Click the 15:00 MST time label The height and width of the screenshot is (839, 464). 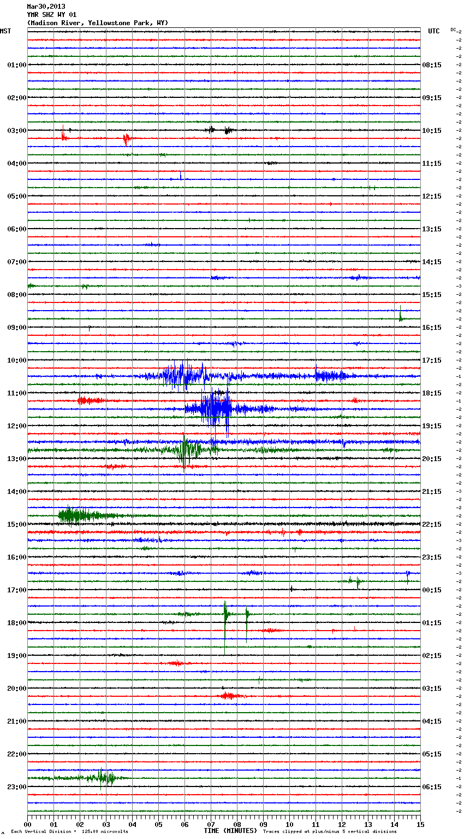17,525
